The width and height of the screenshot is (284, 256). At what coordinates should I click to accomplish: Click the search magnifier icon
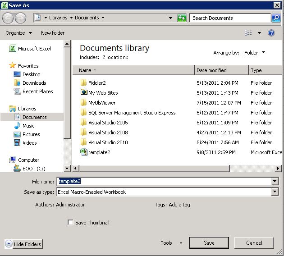(x=276, y=18)
